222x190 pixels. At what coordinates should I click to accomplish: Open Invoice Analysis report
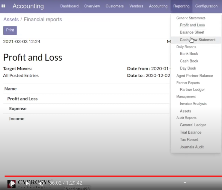tap(193, 104)
